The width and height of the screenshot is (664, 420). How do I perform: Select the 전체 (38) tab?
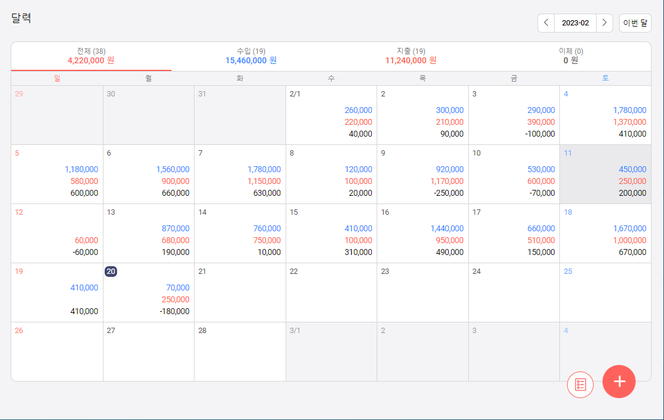tap(91, 56)
